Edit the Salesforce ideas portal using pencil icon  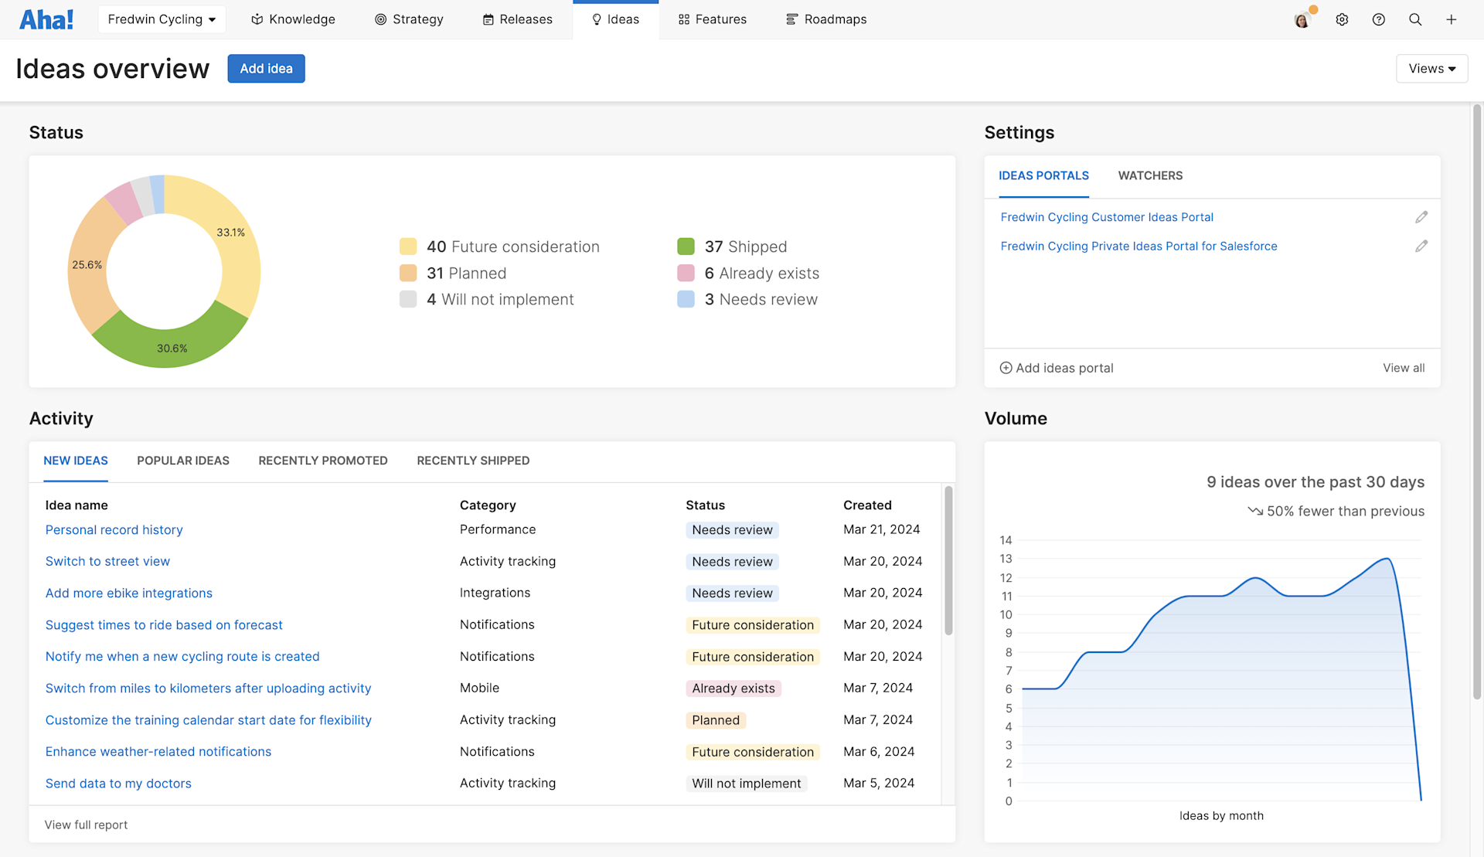[x=1422, y=246]
